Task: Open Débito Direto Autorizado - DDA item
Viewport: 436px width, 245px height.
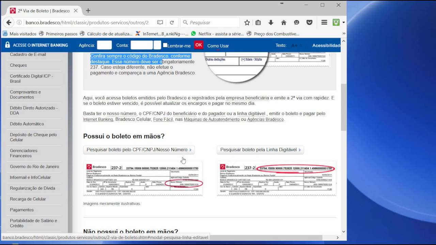Action: 34,111
